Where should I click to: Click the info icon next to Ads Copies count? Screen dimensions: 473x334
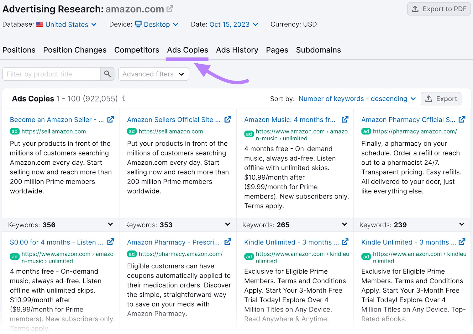click(123, 99)
